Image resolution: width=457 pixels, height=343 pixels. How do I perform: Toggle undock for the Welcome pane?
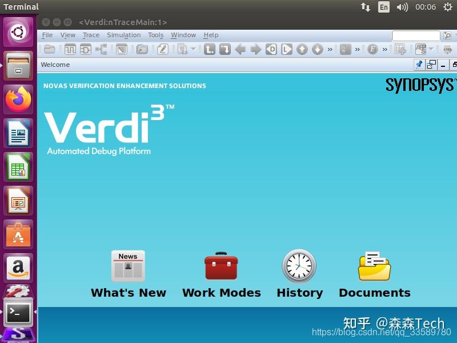[431, 65]
